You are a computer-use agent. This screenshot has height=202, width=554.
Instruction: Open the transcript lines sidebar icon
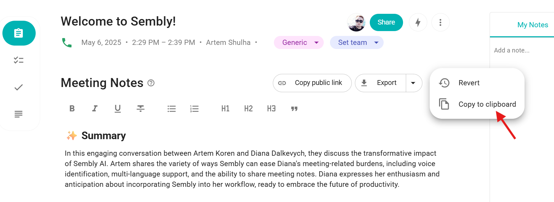coord(19,114)
